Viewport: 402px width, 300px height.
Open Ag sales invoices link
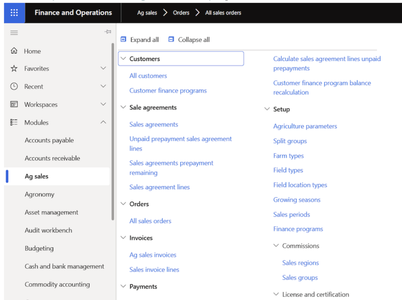point(153,255)
